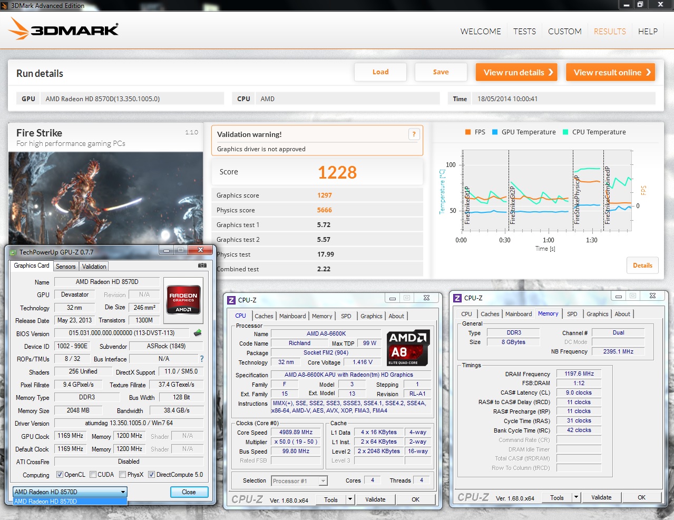Click the Load button
Viewport: 674px width, 520px height.
(380, 72)
